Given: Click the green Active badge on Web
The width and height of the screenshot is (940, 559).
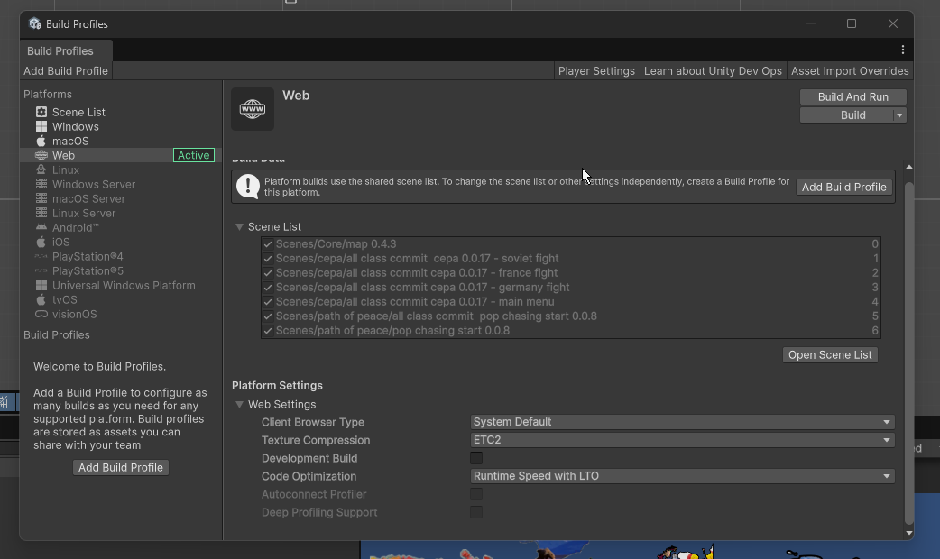Looking at the screenshot, I should 194,155.
